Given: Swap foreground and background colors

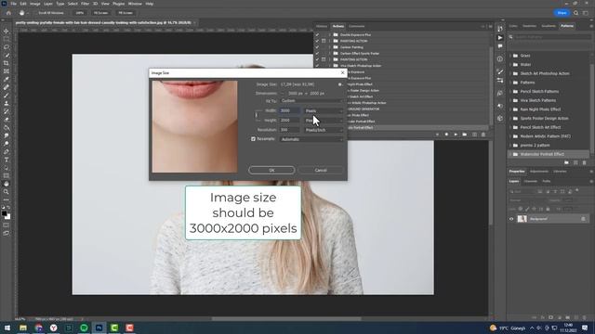Looking at the screenshot, I should [8, 208].
